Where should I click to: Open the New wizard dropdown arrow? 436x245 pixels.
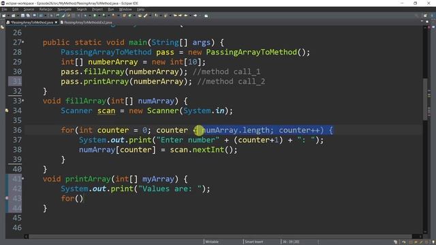pos(9,16)
